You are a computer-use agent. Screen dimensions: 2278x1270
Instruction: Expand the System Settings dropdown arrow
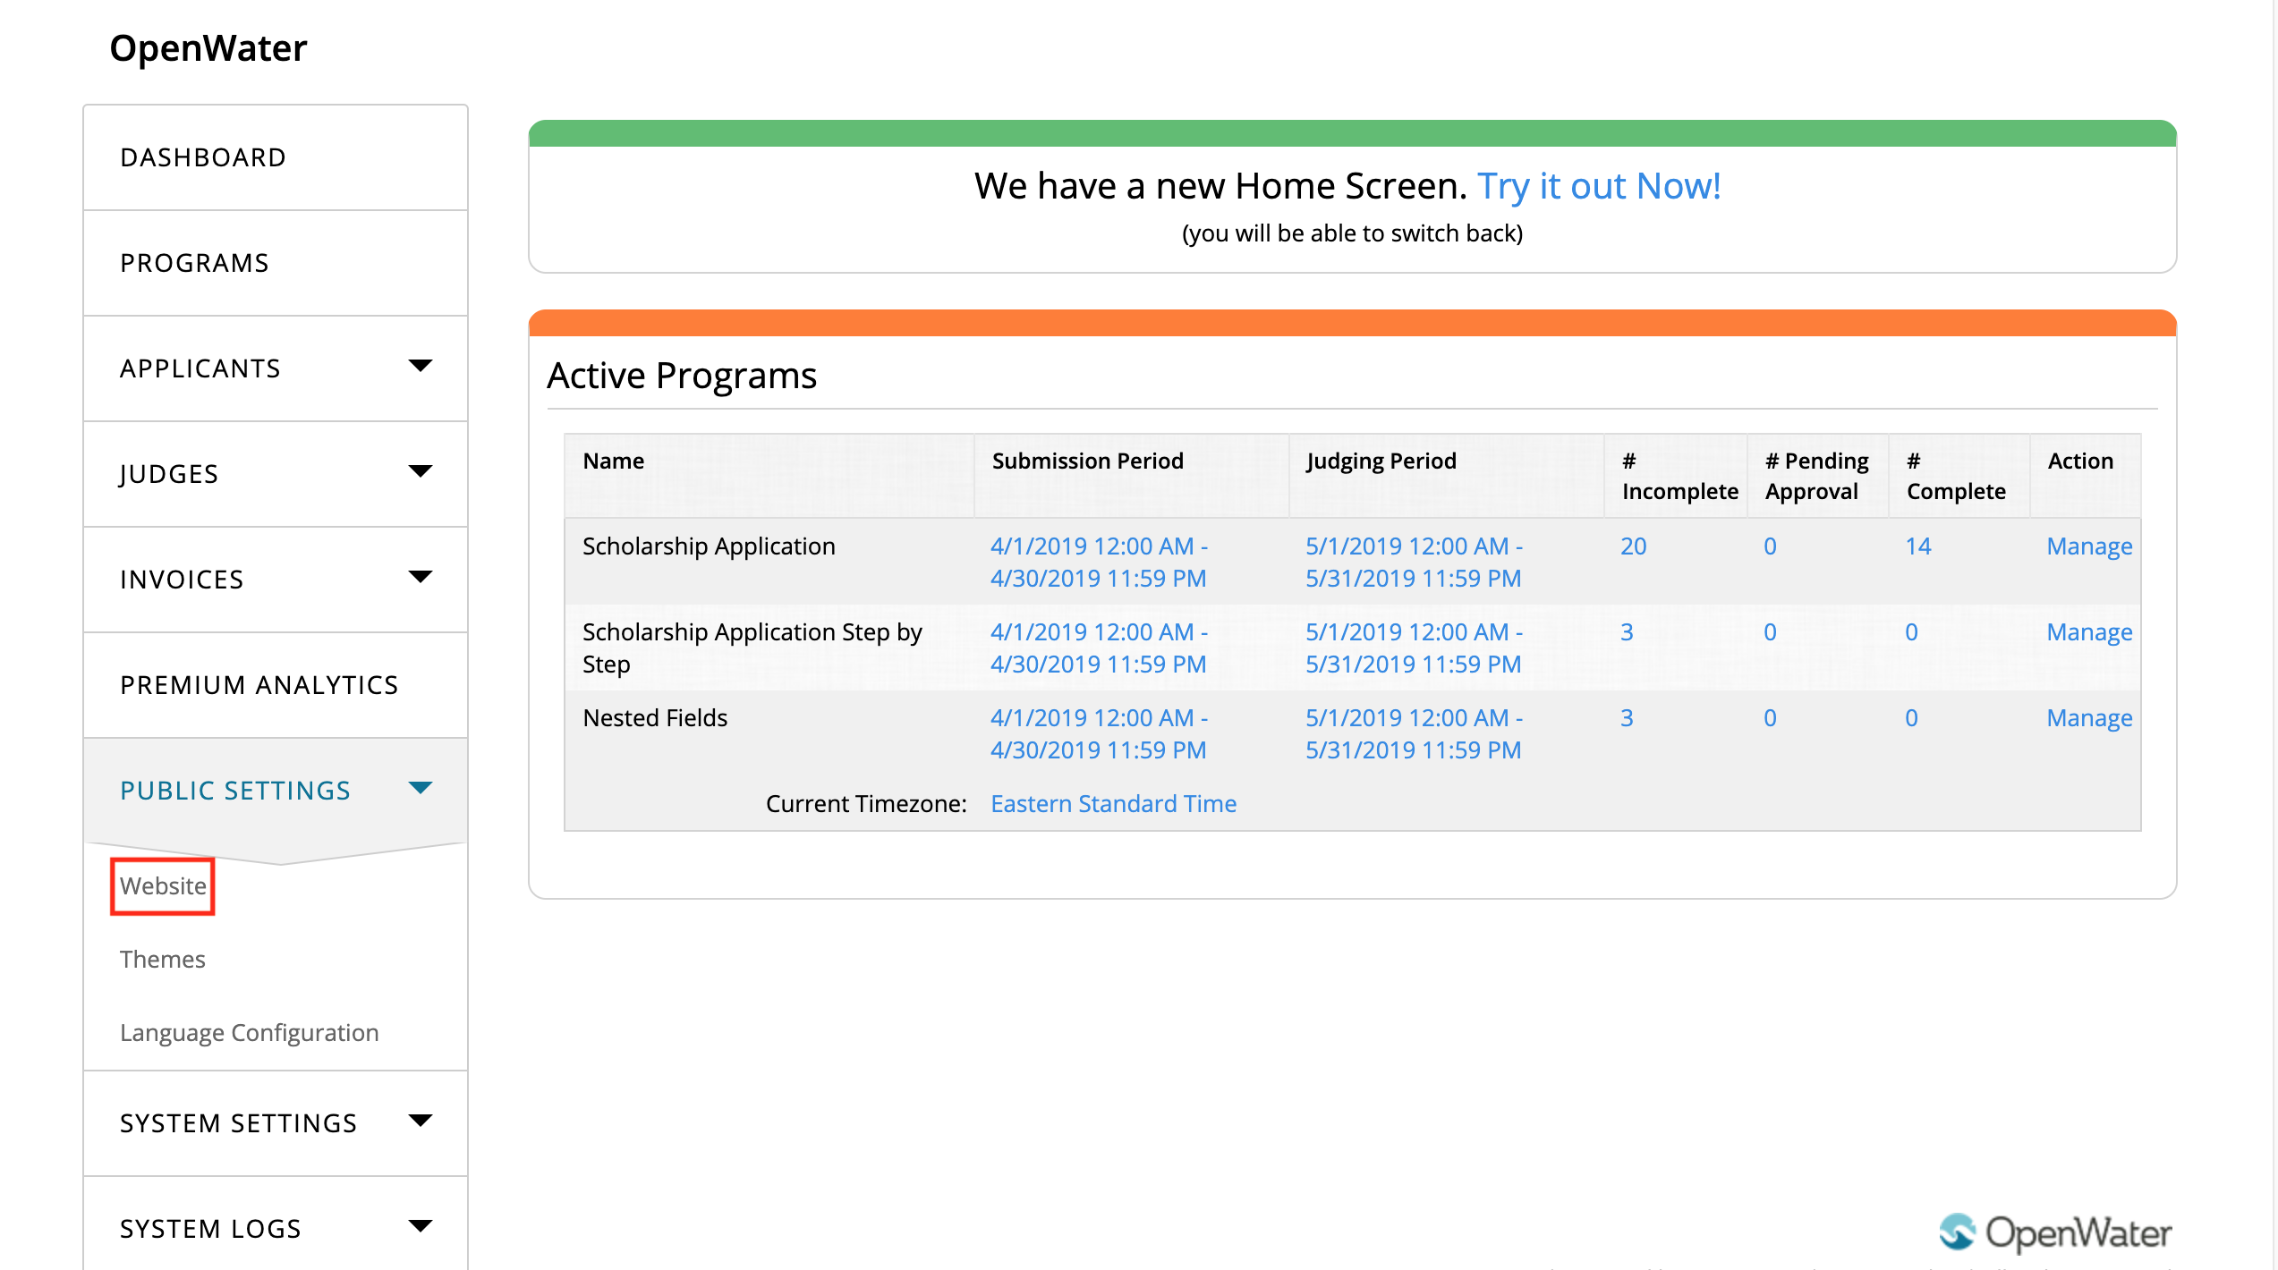[420, 1121]
